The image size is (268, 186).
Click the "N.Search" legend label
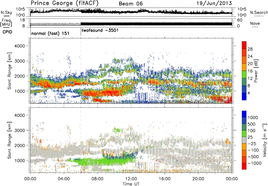[x=259, y=12]
